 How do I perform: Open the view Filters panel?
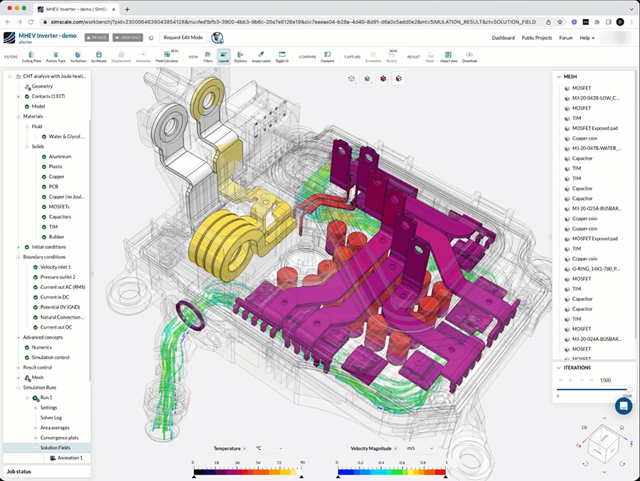(208, 57)
